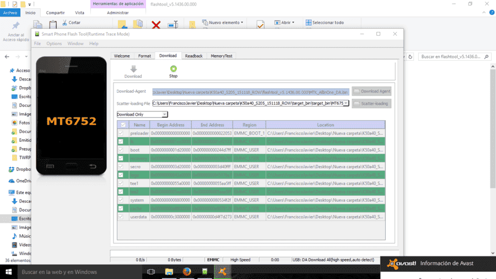Image resolution: width=496 pixels, height=279 pixels.
Task: Click the rename icon in Explorer ribbon
Action: (172, 24)
